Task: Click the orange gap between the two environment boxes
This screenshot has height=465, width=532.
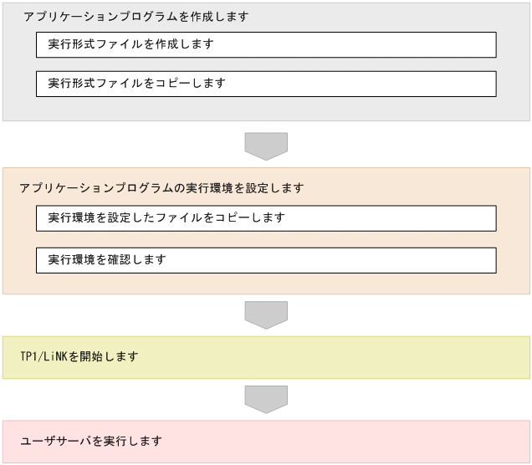Action: [266, 239]
